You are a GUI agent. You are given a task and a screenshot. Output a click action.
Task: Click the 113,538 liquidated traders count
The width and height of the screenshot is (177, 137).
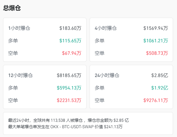tap(58, 120)
